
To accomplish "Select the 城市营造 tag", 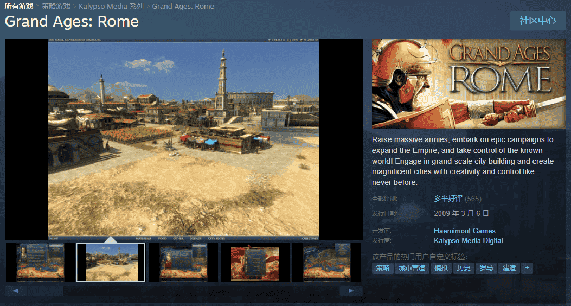I will tap(412, 268).
